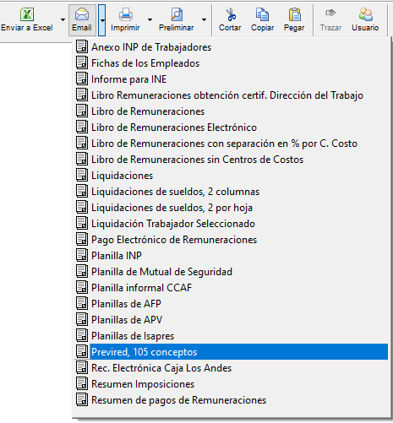Click document icon beside Planillas de AFP
This screenshot has height=423, width=393.
82,303
